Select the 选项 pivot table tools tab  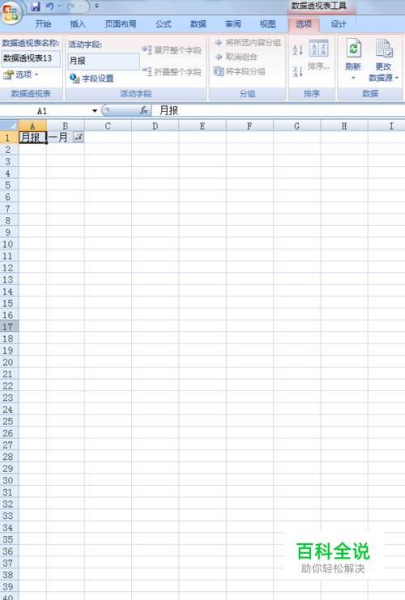304,24
